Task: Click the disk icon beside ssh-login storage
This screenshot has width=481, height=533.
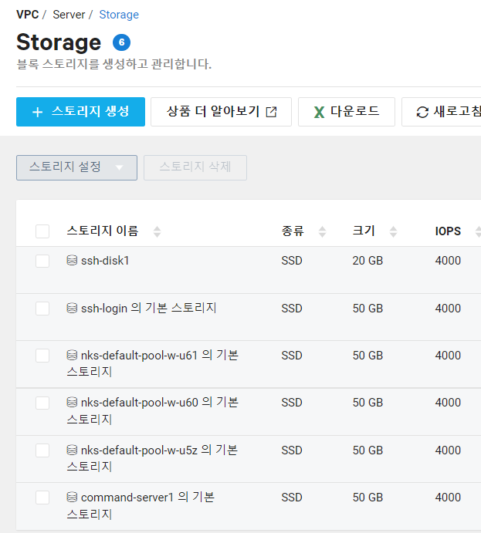Action: (x=72, y=308)
